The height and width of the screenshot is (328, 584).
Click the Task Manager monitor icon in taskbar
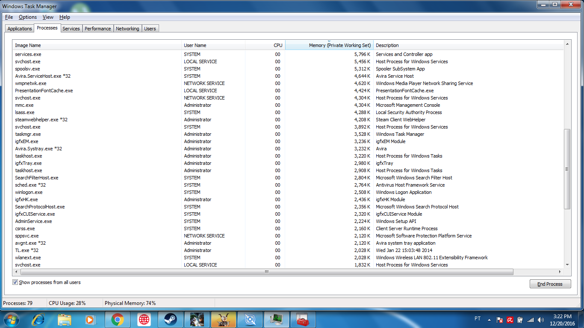(x=277, y=319)
